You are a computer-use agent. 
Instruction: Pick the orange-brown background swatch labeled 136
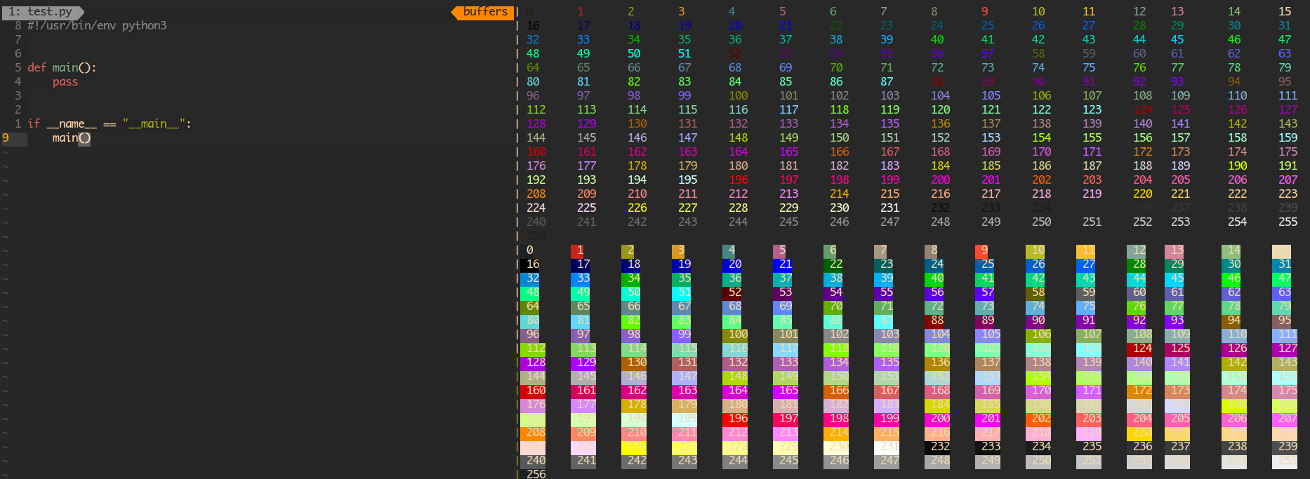coord(937,363)
